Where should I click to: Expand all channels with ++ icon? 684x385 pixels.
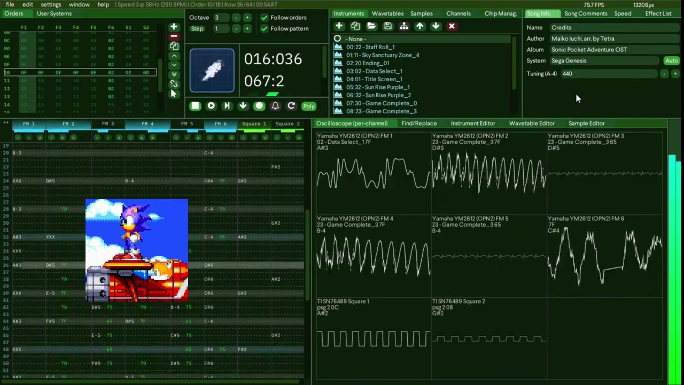(6, 124)
